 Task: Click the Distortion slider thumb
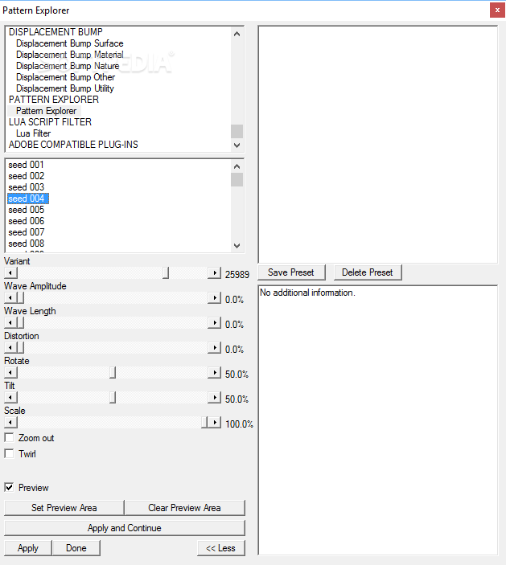click(21, 347)
